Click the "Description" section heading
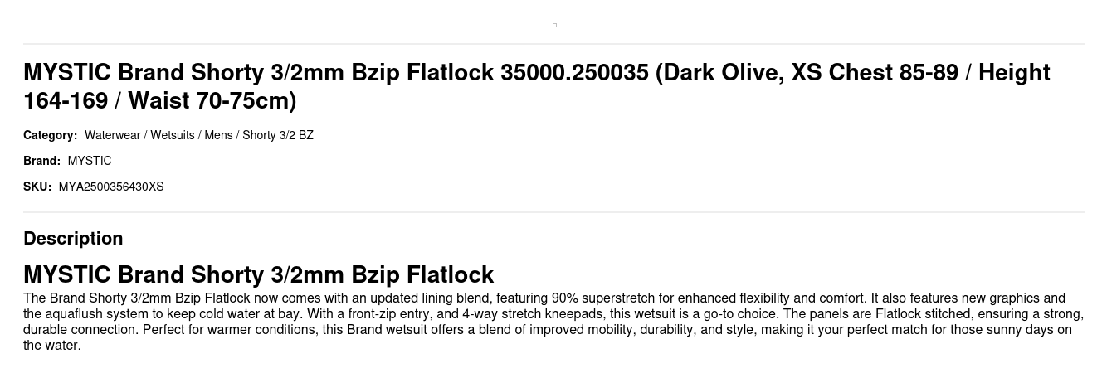 (73, 238)
